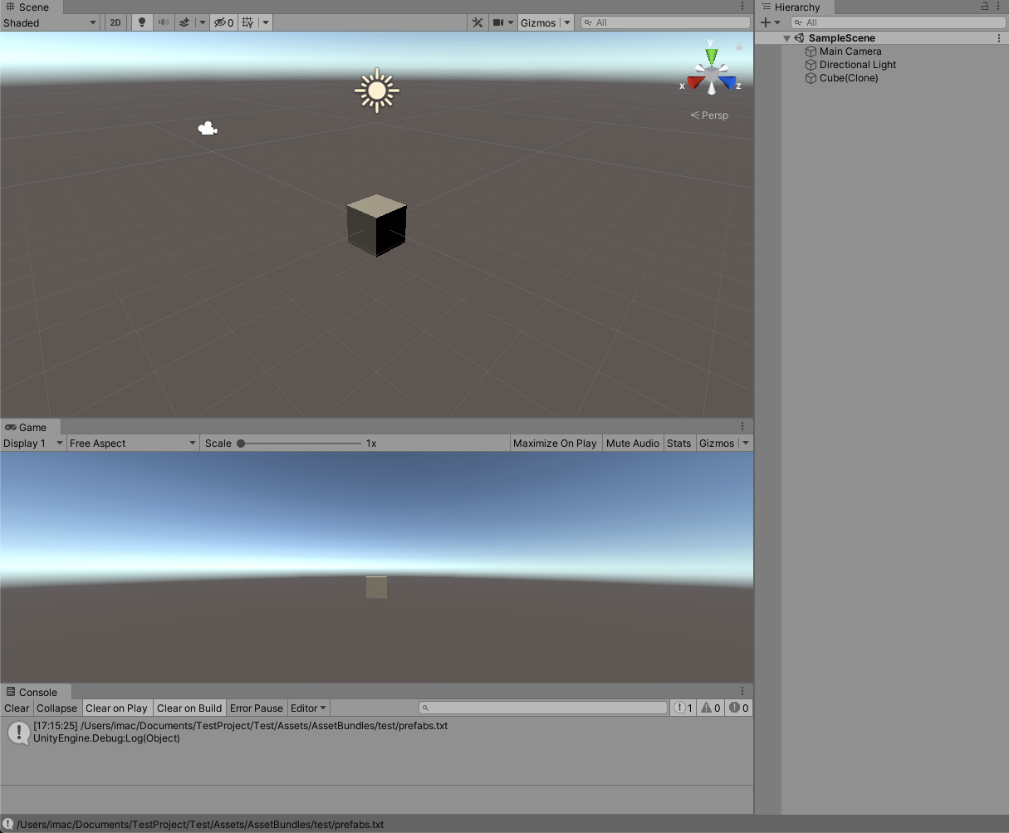Open Game view Gizmos dropdown arrow

coord(746,443)
